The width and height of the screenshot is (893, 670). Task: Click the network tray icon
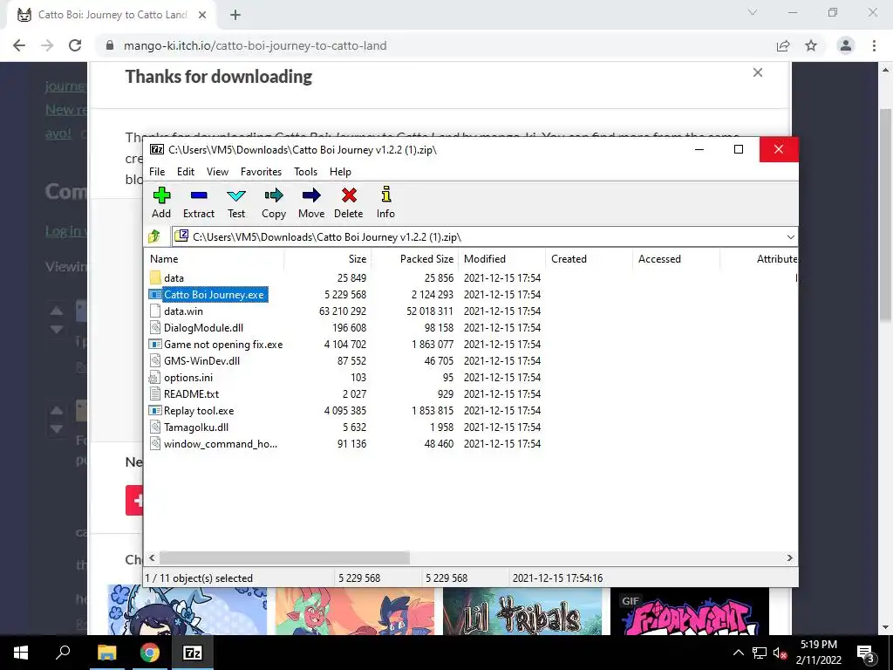pyautogui.click(x=760, y=653)
